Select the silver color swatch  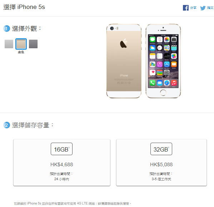pyautogui.click(x=9, y=44)
